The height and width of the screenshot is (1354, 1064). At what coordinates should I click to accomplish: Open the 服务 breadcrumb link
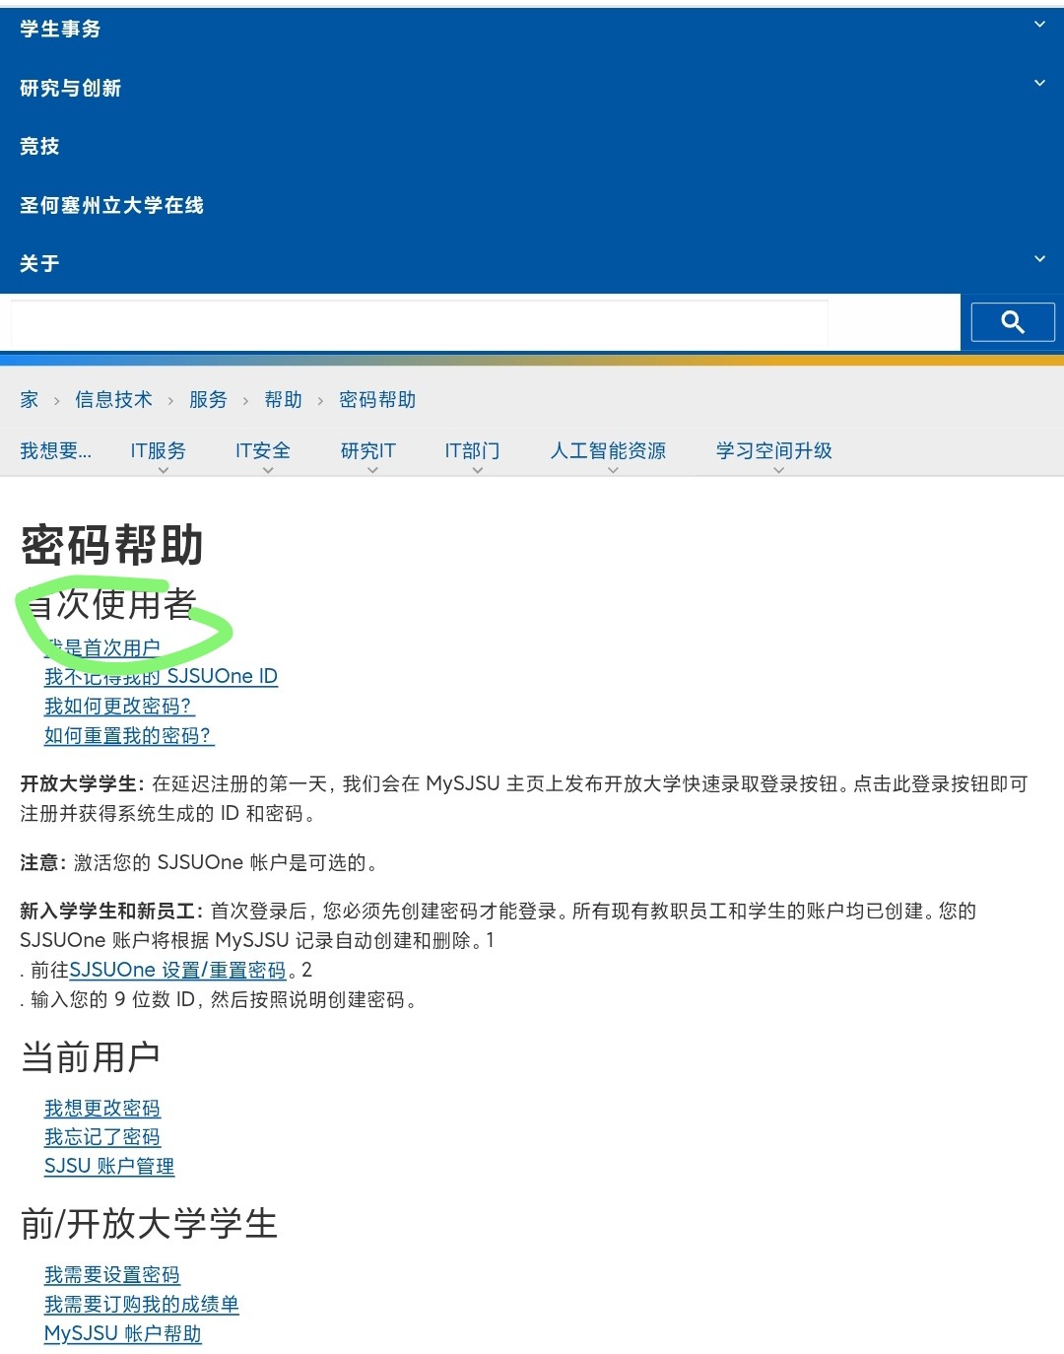208,400
